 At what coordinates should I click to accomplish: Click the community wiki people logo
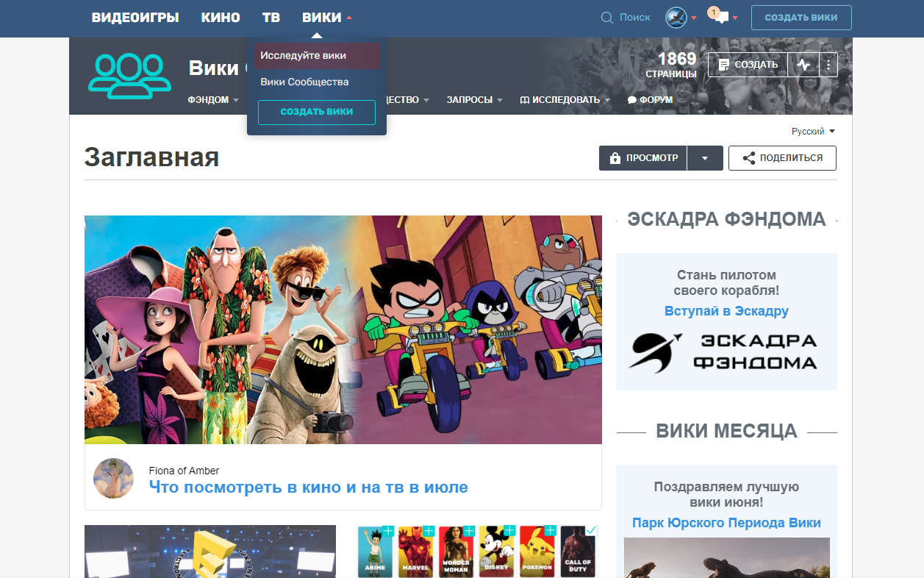pos(128,76)
